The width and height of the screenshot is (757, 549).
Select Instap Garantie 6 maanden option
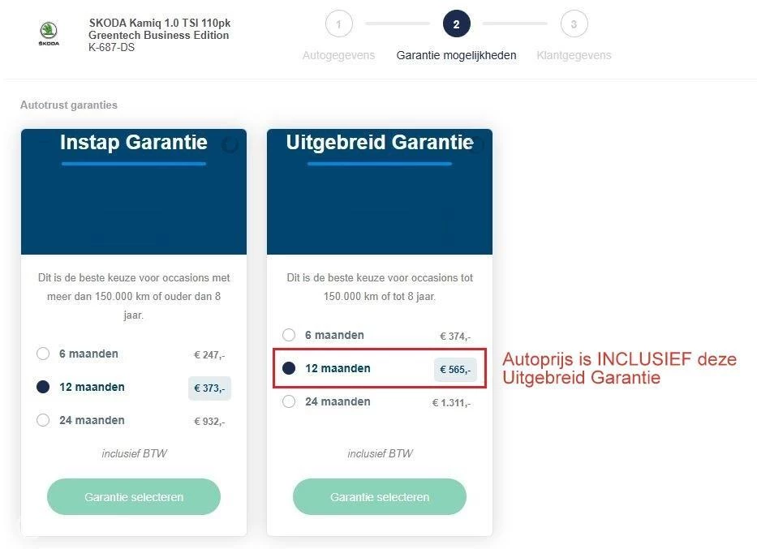pos(43,354)
